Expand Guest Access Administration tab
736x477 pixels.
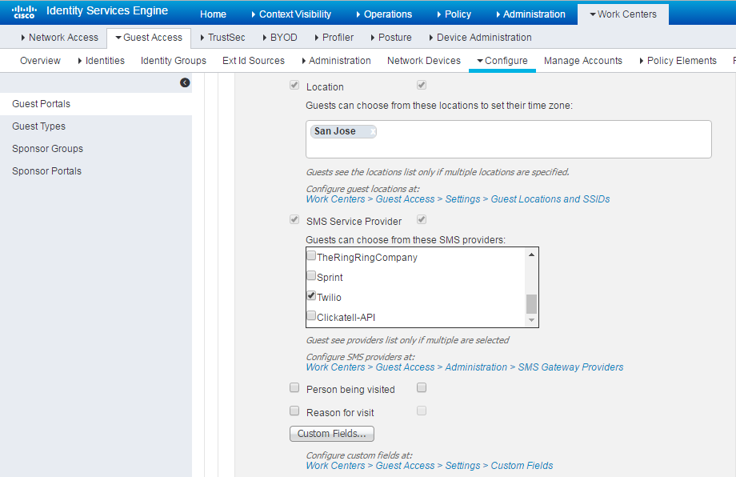coord(336,61)
